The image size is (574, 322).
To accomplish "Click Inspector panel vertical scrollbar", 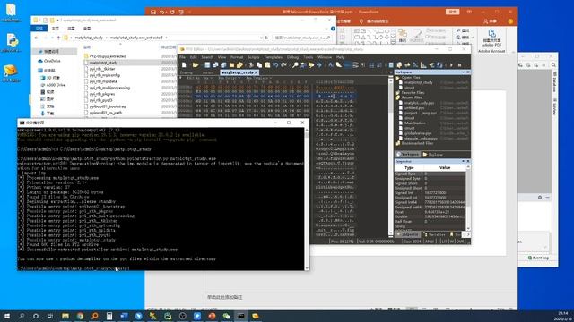I will (x=468, y=197).
